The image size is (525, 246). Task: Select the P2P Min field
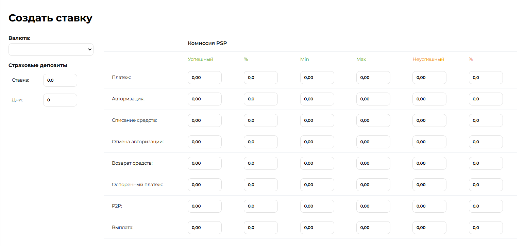click(317, 206)
